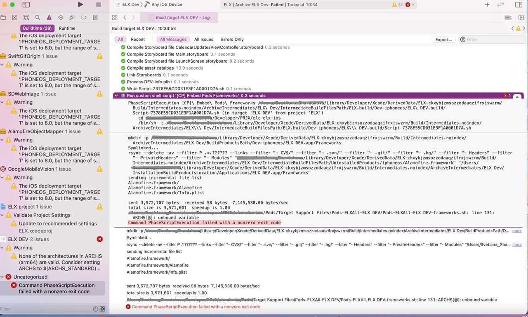Screen dimensions: 528x317
Task: Switch to Runtime issues
Action: point(67,28)
